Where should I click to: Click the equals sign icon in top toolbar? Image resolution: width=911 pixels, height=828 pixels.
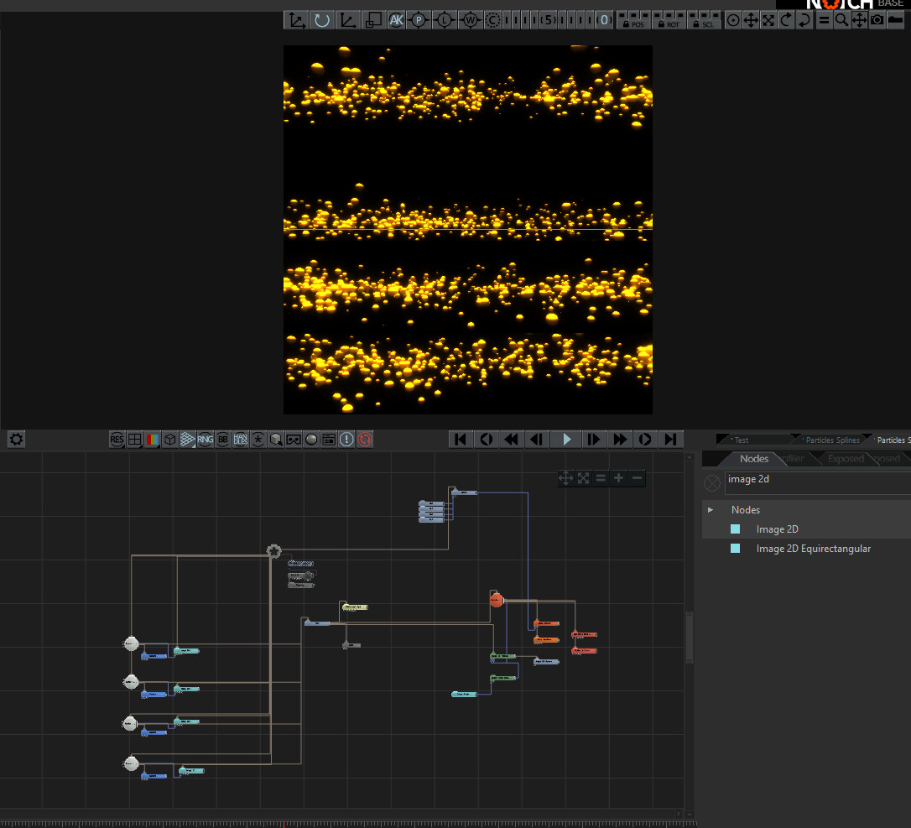coord(823,20)
